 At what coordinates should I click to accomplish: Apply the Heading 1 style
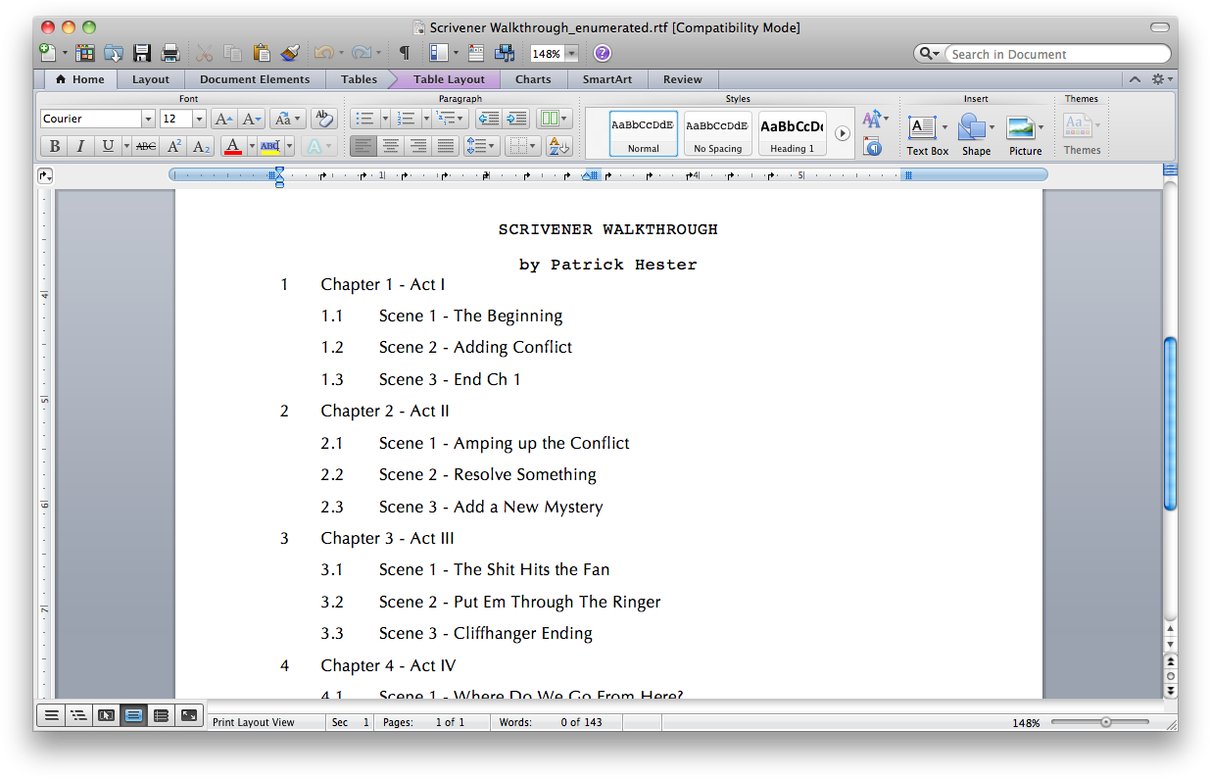click(x=792, y=133)
